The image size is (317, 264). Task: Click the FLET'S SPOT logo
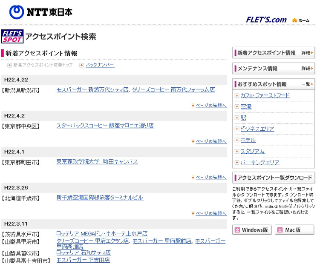point(12,36)
